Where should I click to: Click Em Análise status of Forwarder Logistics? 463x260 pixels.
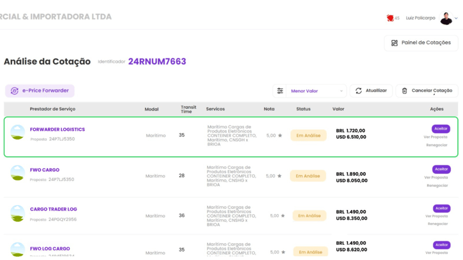[308, 136]
